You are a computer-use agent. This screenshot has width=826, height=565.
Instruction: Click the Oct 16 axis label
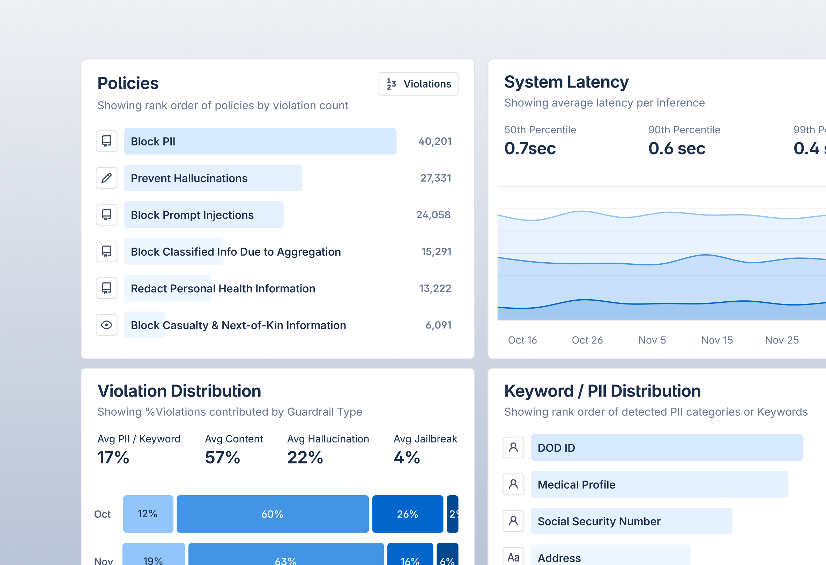(x=522, y=340)
